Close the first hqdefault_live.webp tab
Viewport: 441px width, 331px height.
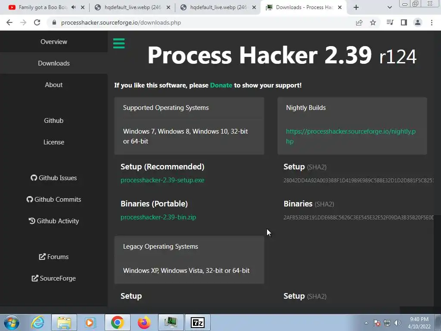coord(168,7)
